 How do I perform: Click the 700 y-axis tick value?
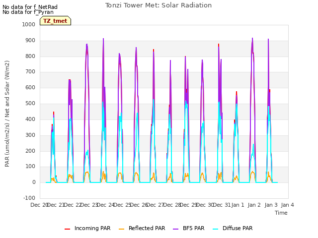pyautogui.click(x=30, y=71)
